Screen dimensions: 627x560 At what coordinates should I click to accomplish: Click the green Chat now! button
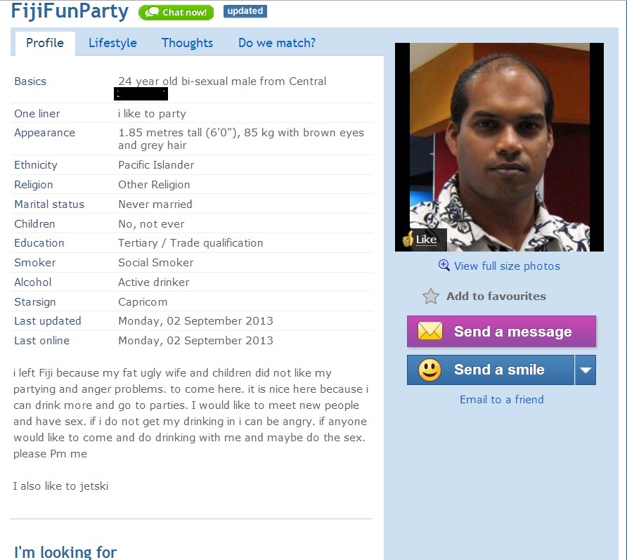pos(176,13)
